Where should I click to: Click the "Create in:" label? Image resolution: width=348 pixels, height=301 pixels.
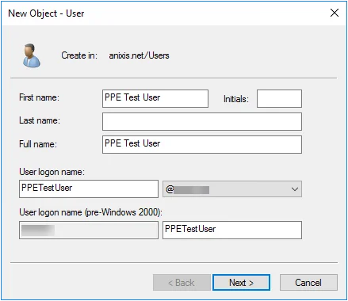79,55
